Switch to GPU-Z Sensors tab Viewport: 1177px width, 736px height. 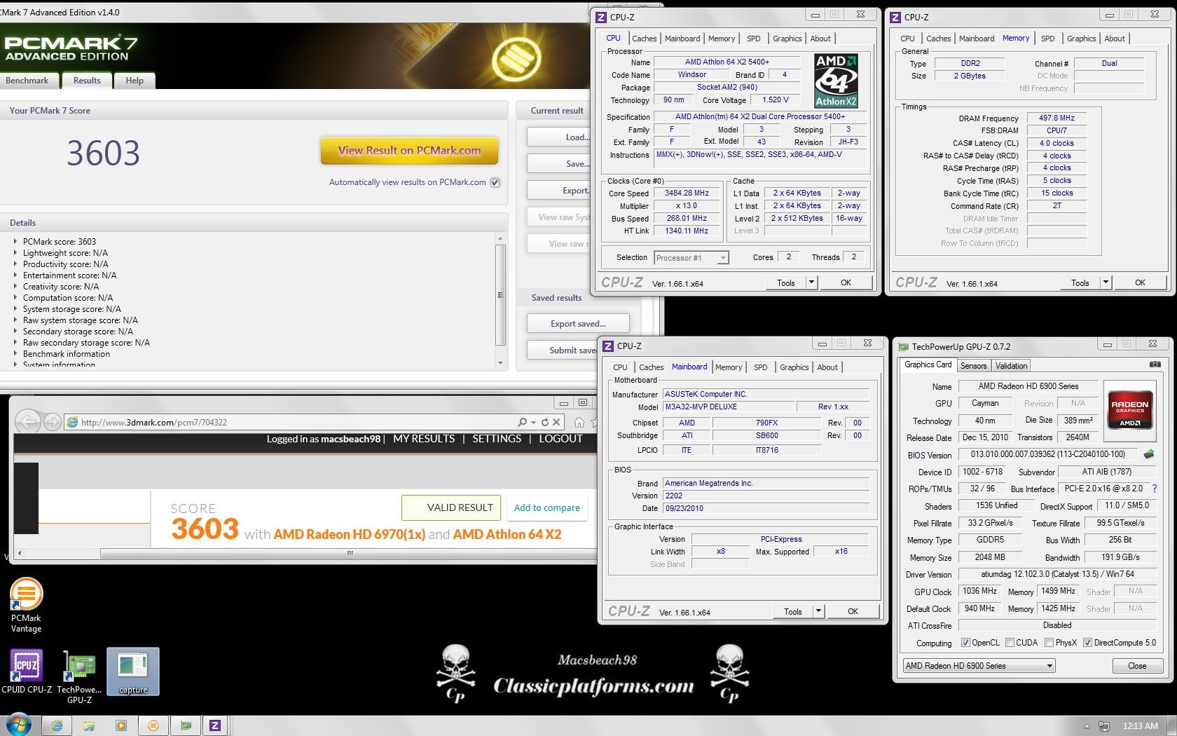point(973,366)
